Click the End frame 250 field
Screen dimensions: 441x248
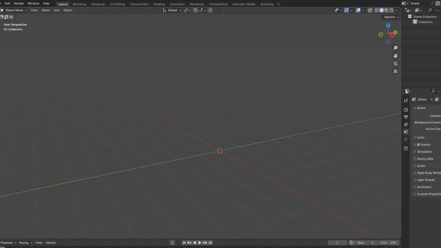[x=389, y=243]
